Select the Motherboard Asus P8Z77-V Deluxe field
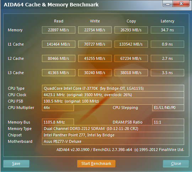This screenshot has height=172, width=192. (x=113, y=141)
